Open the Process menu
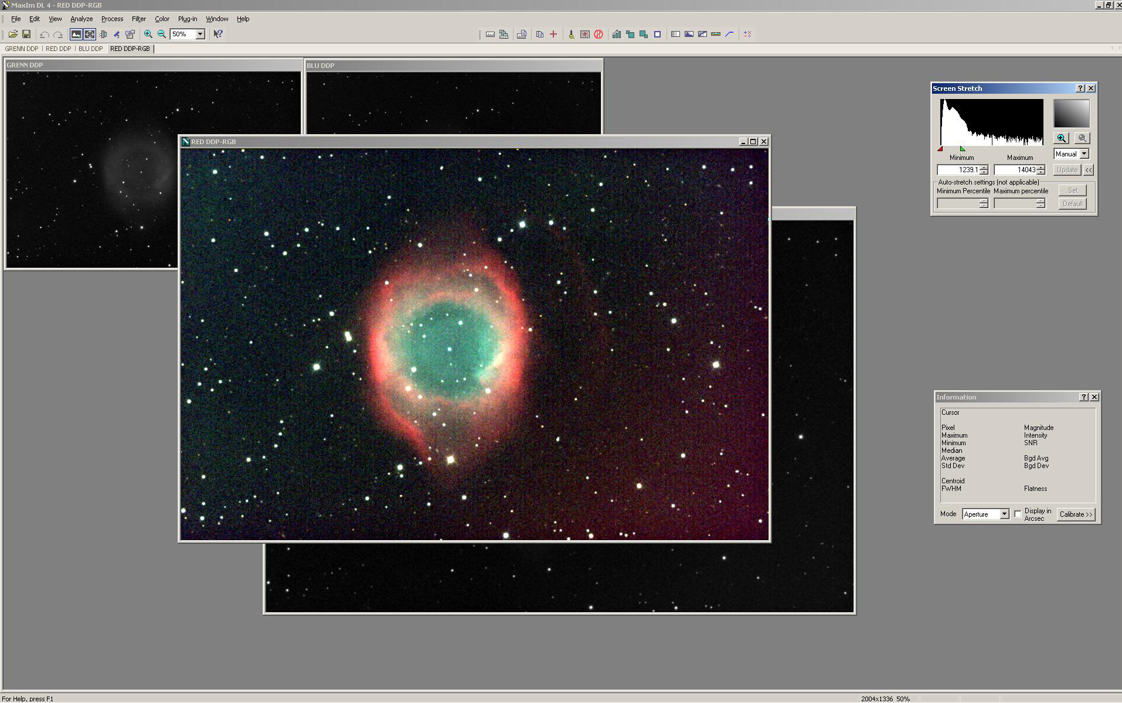 (112, 19)
